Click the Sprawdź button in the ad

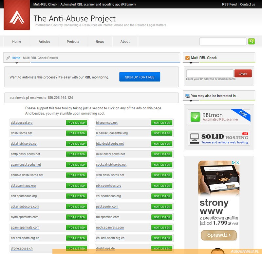pyautogui.click(x=219, y=235)
